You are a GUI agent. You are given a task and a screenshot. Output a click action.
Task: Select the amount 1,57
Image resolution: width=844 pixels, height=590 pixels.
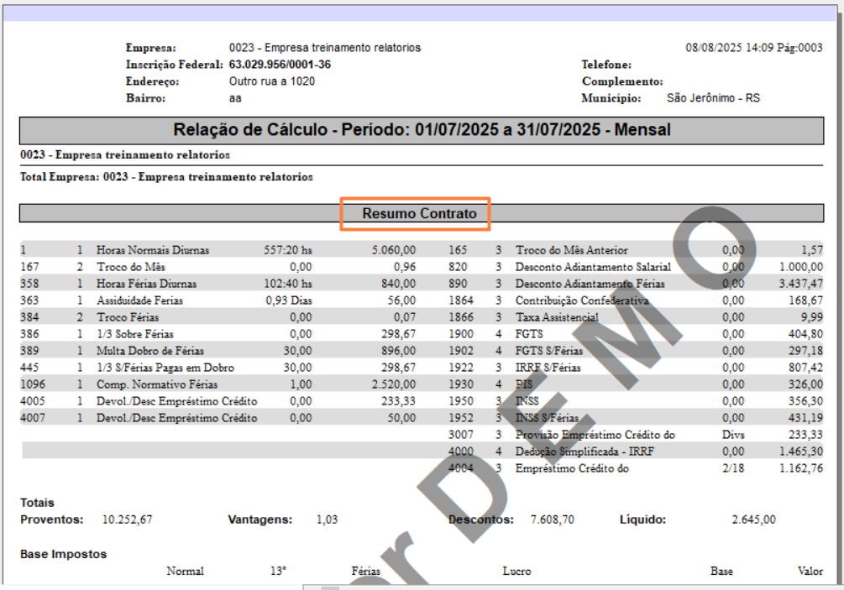[812, 250]
